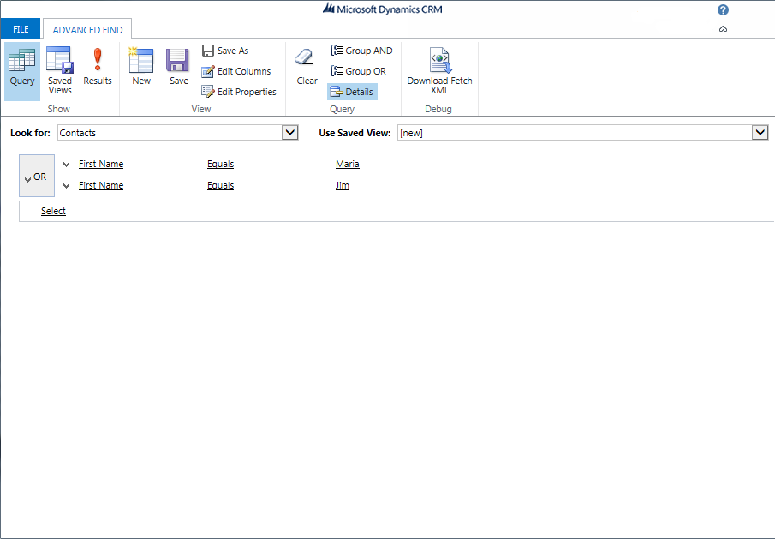
Task: Expand the OR group menu chevron
Action: 28,179
